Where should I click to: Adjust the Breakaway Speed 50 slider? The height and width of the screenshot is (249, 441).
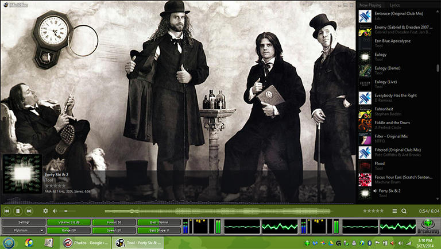114,231
